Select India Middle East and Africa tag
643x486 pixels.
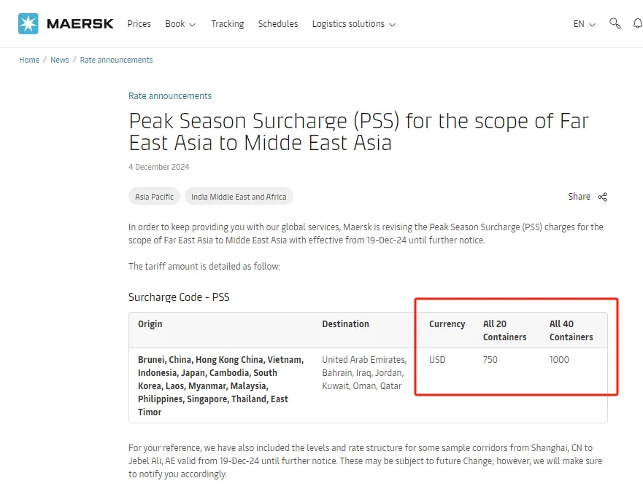click(x=239, y=197)
